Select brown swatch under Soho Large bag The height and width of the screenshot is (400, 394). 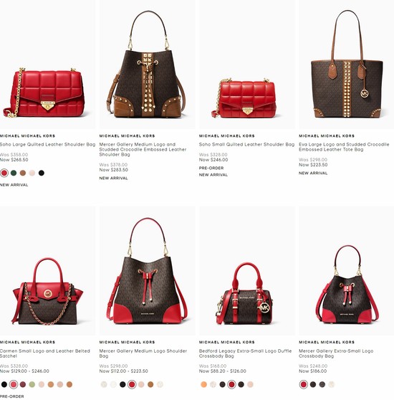click(23, 173)
